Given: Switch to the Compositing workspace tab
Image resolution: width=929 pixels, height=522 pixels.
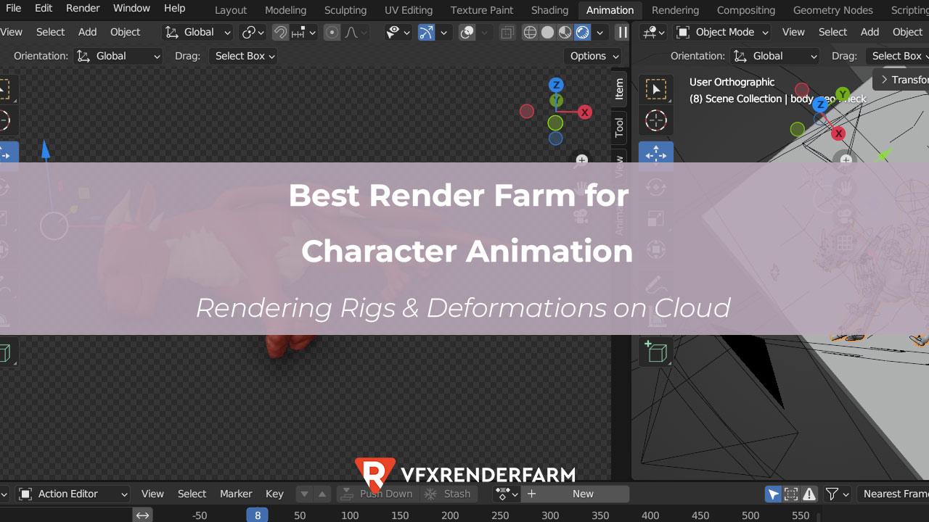Looking at the screenshot, I should coord(746,10).
